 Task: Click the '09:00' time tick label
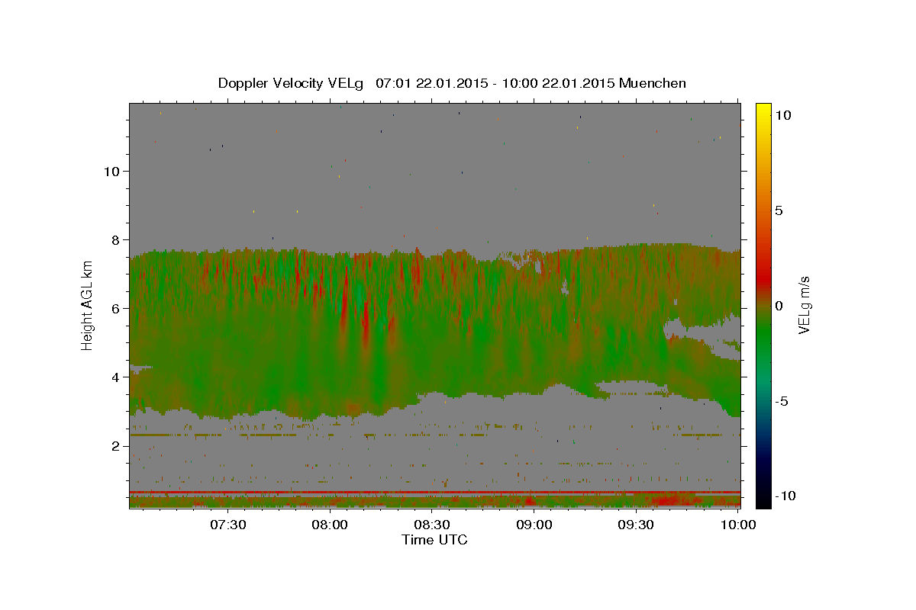coord(534,525)
